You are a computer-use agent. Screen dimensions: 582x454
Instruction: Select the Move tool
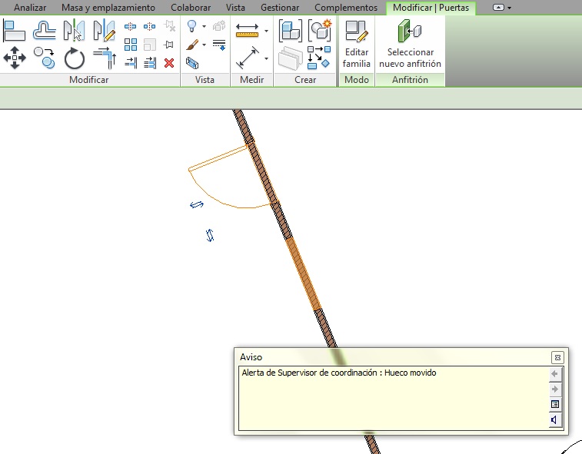15,58
